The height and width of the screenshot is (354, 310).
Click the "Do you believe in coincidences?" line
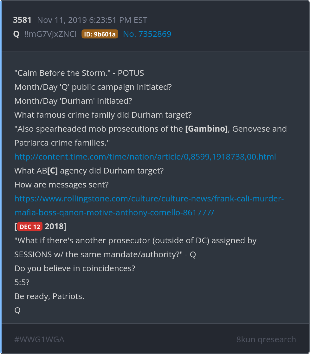pos(75,269)
